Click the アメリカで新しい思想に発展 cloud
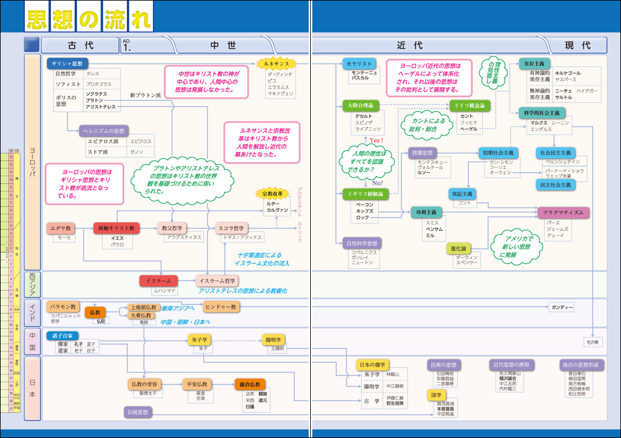This screenshot has width=621, height=438. pos(516,247)
